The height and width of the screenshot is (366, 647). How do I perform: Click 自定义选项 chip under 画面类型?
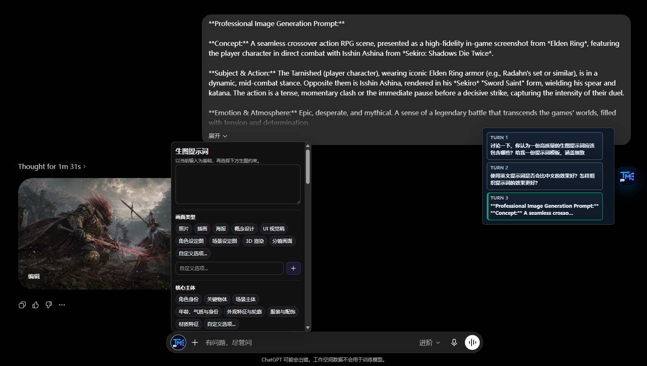click(193, 254)
